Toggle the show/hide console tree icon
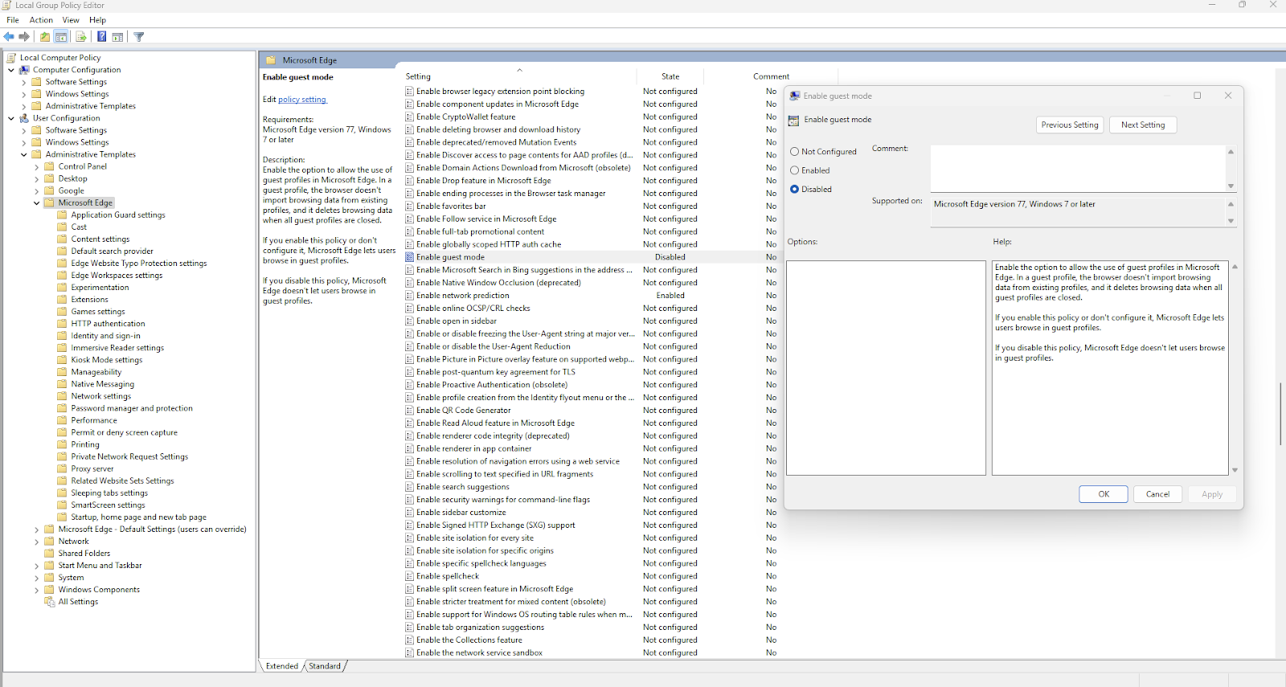The height and width of the screenshot is (687, 1286). tap(61, 36)
